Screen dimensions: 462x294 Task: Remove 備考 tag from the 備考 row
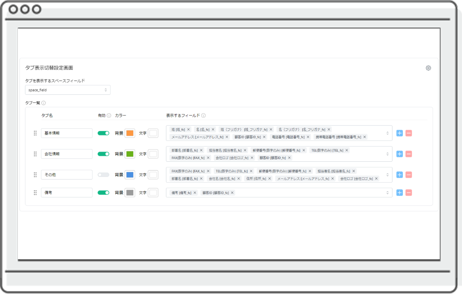point(195,193)
